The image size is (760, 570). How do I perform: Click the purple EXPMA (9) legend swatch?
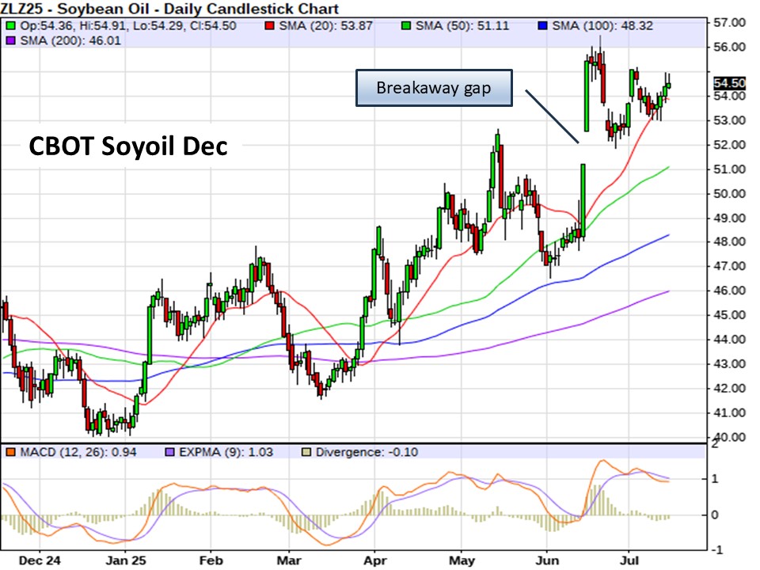169,453
